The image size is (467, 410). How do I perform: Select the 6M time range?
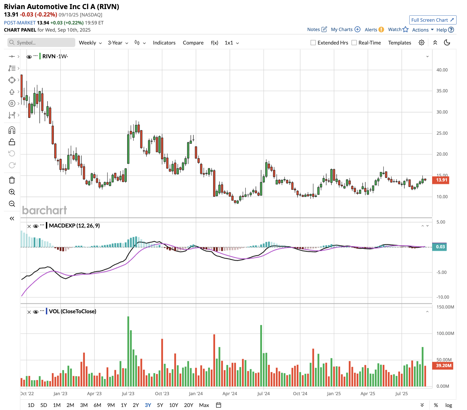coord(97,405)
